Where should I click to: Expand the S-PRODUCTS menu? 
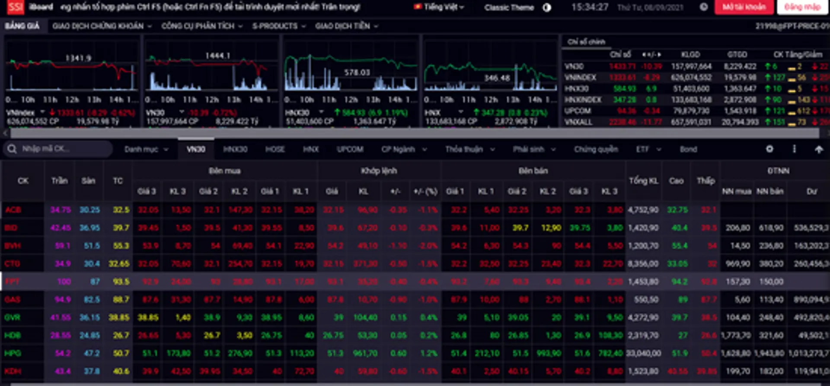pos(279,26)
